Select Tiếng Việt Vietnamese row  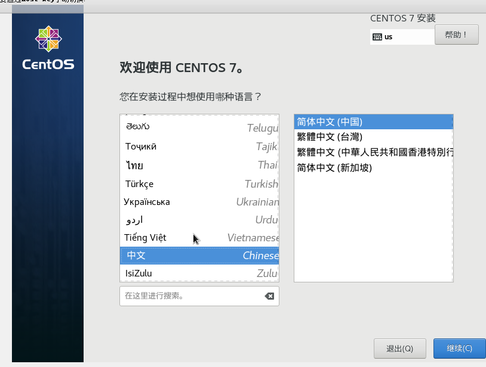[199, 238]
